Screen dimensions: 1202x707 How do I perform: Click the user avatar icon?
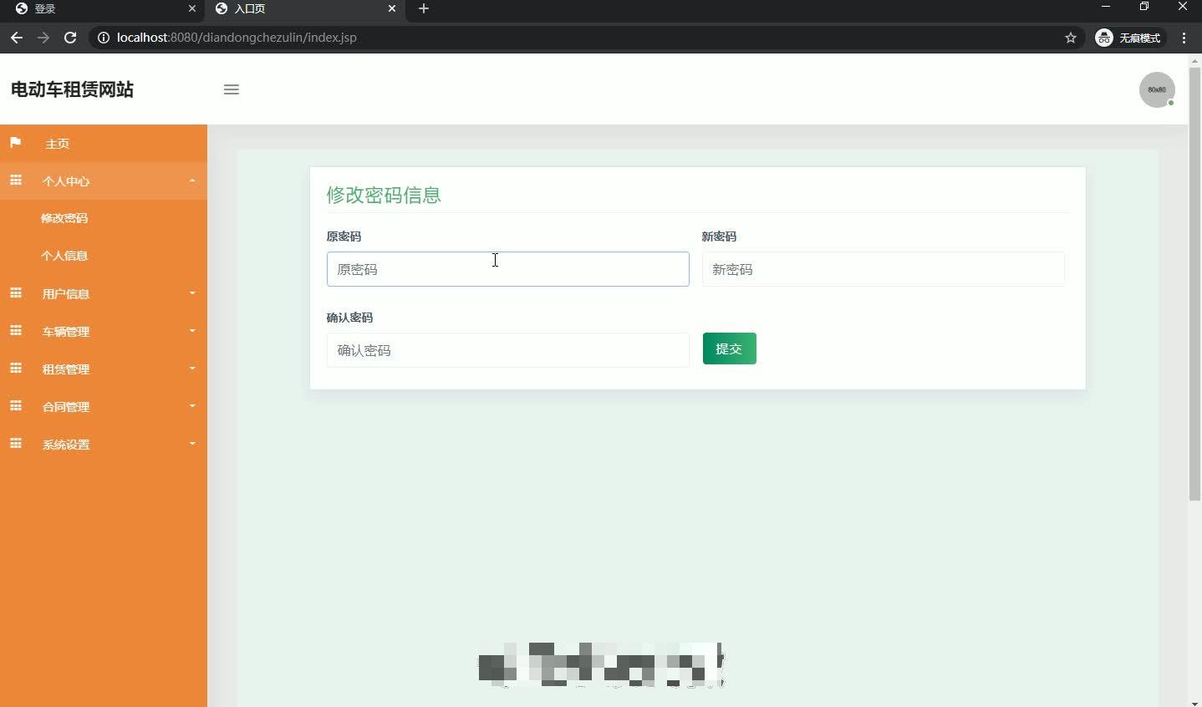(x=1157, y=89)
